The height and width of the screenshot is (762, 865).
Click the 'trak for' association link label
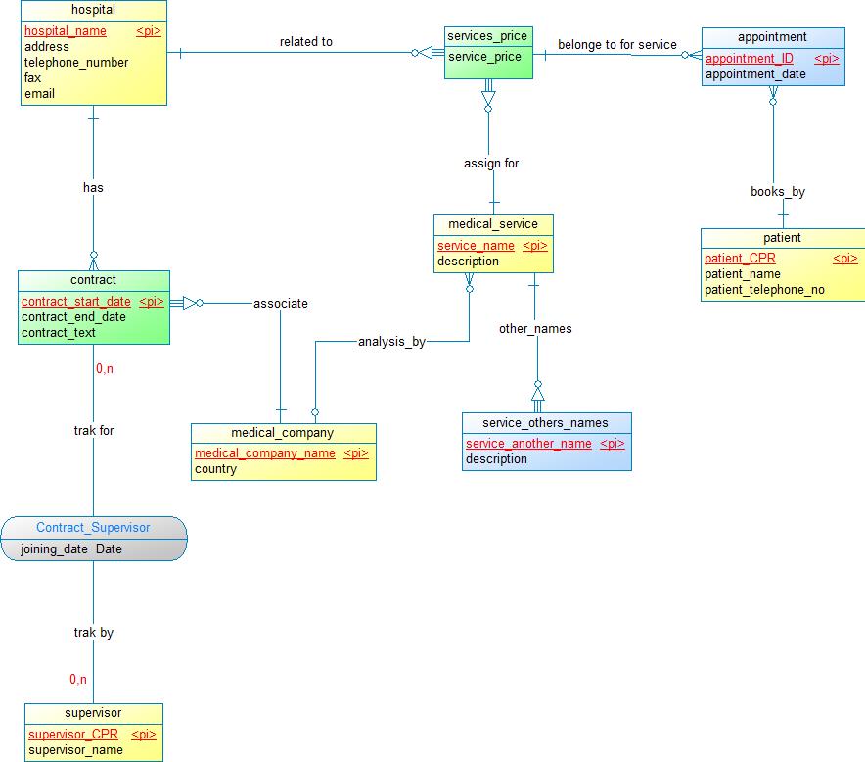click(94, 430)
